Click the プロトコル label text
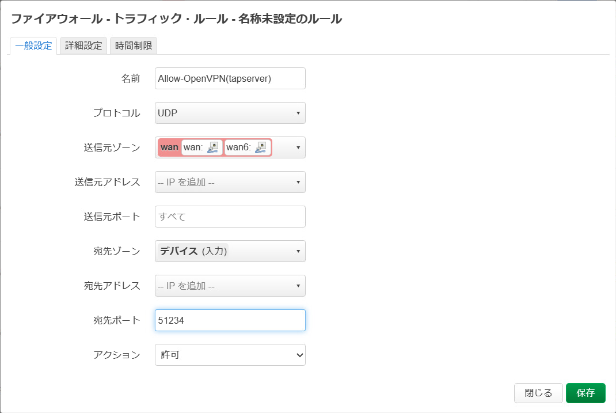The image size is (616, 413). pos(117,113)
